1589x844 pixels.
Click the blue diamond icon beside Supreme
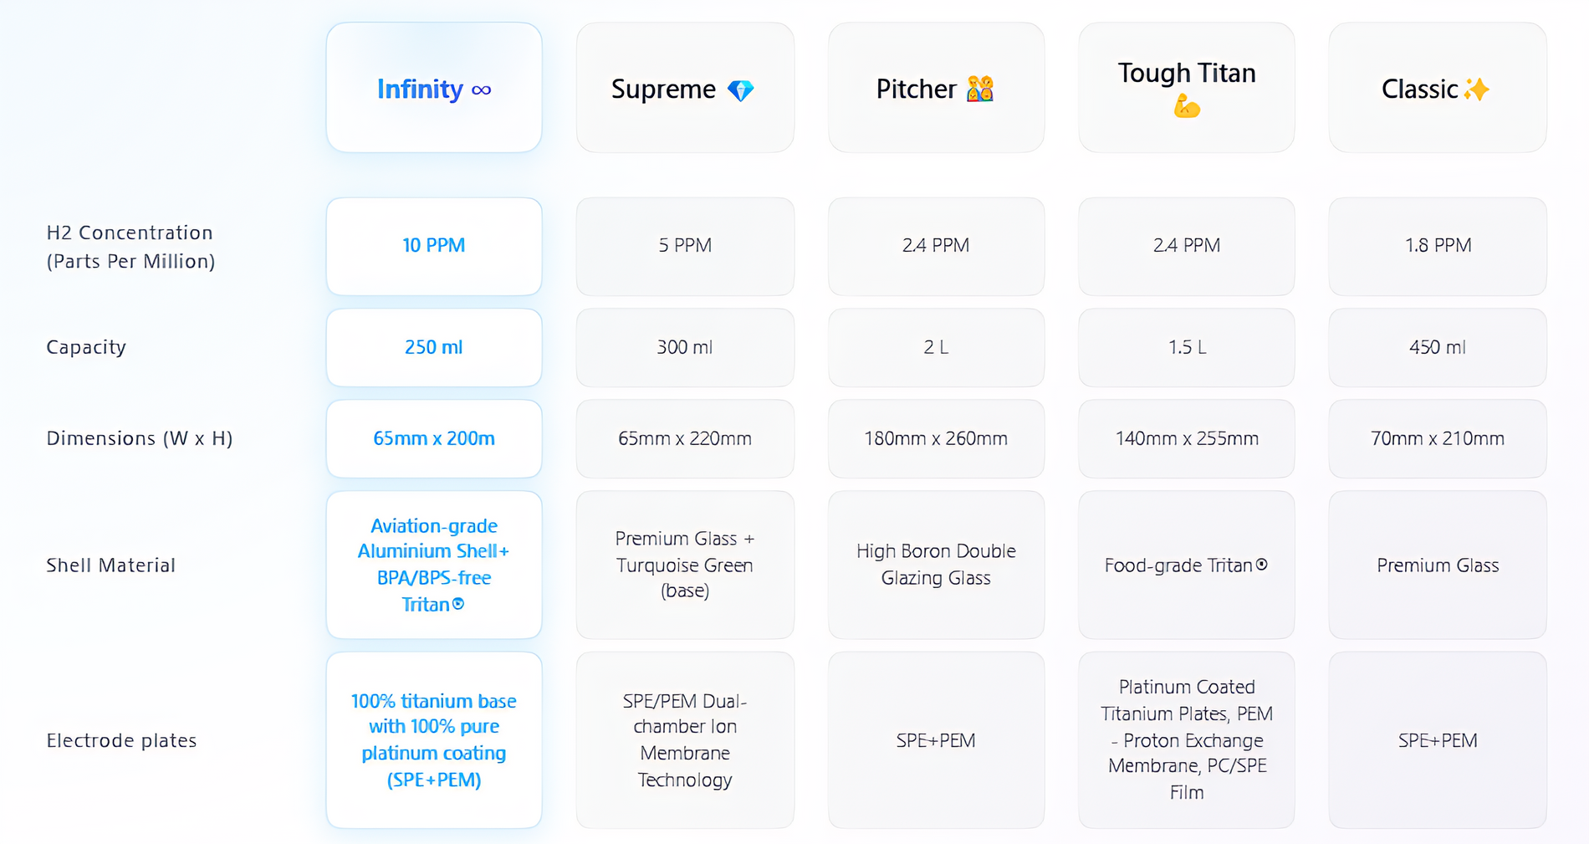(740, 90)
